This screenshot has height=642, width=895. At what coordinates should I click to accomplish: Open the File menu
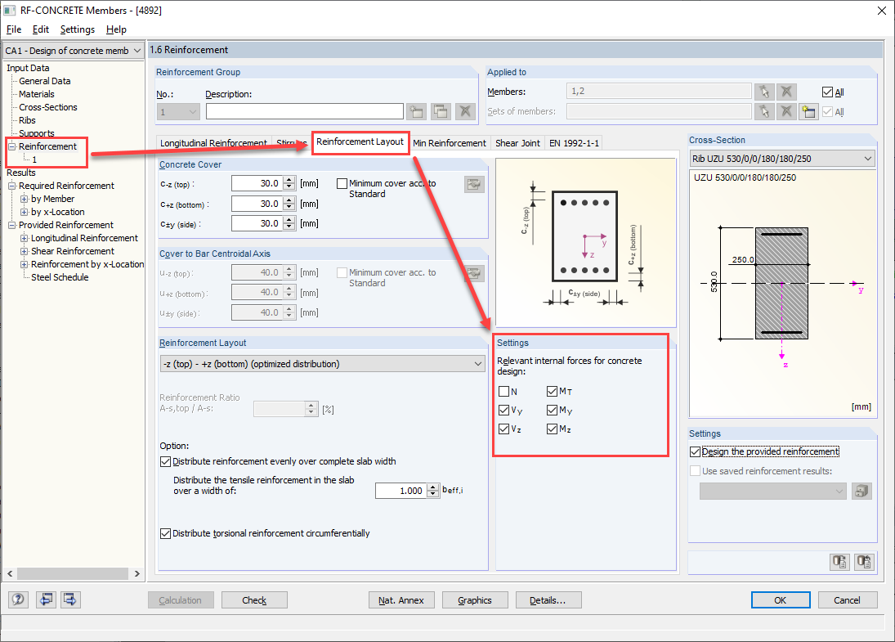pyautogui.click(x=14, y=29)
